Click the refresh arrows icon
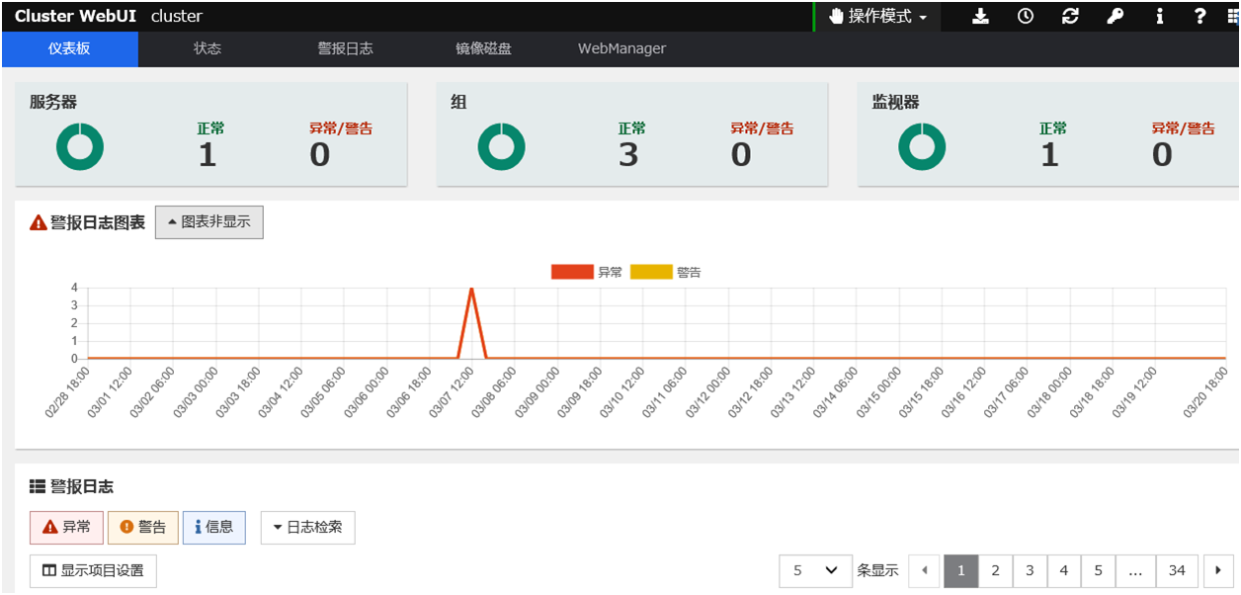Viewport: 1241px width, 595px height. click(x=1070, y=17)
